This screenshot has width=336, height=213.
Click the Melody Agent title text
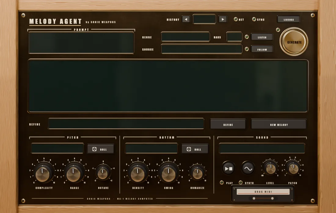point(55,21)
